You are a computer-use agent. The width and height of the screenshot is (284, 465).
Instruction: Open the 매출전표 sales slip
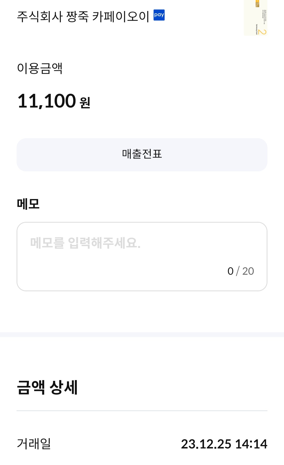point(142,155)
